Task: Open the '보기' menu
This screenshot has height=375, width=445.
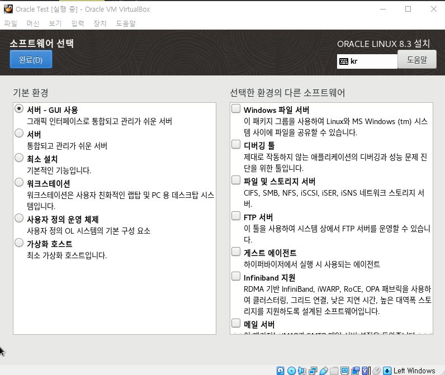Action: coord(55,23)
